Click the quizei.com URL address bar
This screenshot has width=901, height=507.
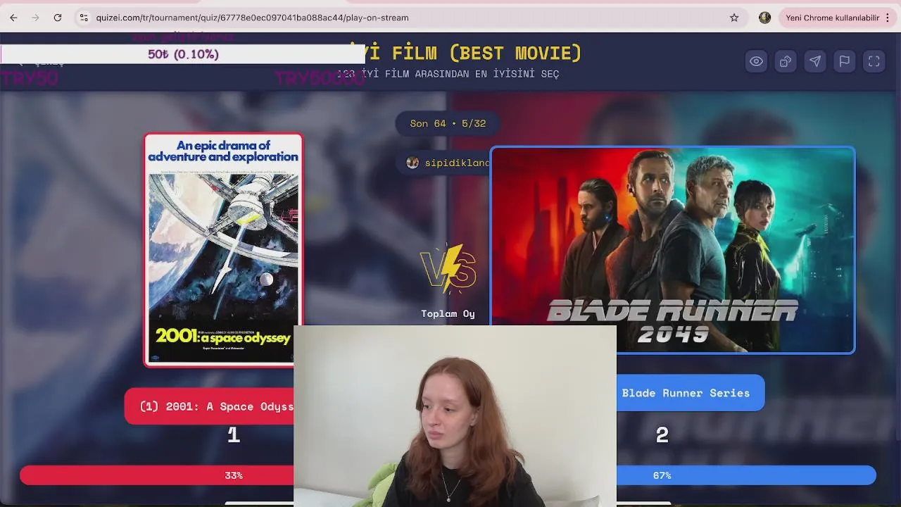pyautogui.click(x=408, y=18)
